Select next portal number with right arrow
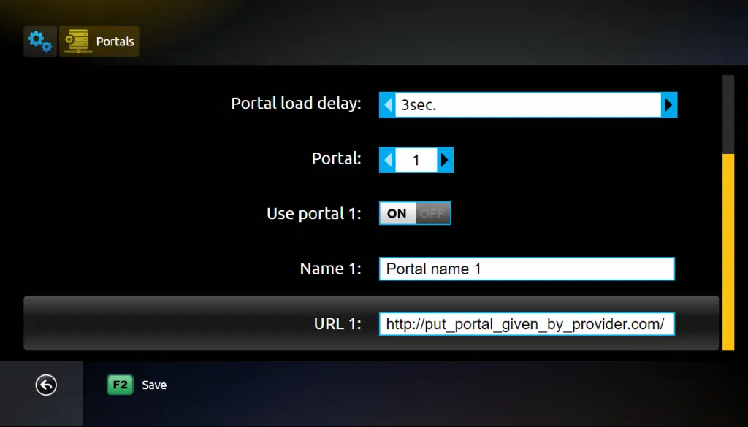The height and width of the screenshot is (427, 748). pos(445,160)
